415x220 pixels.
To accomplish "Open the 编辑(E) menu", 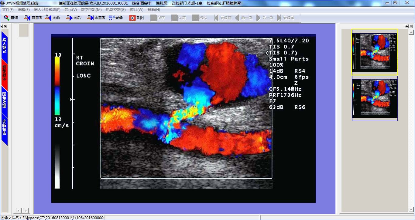I will pyautogui.click(x=24, y=10).
